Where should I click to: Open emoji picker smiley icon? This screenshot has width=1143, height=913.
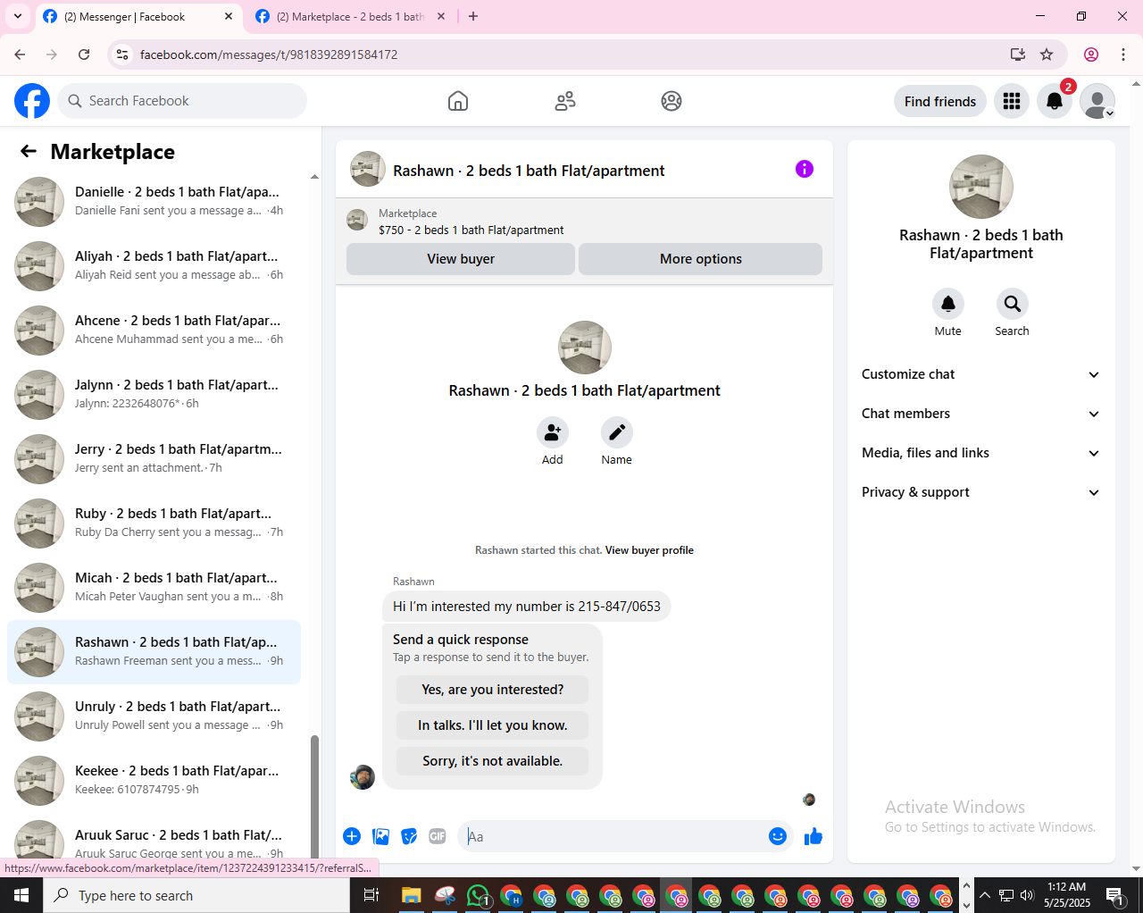pos(778,836)
